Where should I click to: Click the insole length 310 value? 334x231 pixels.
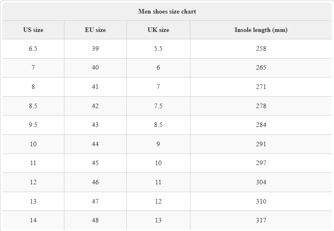pos(261,201)
